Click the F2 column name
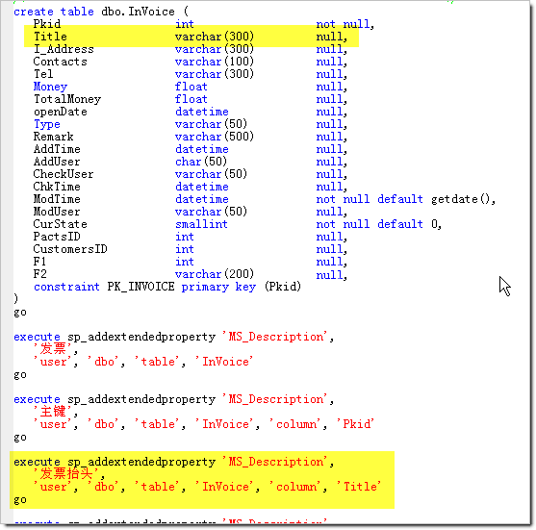This screenshot has height=530, width=536. coord(40,274)
